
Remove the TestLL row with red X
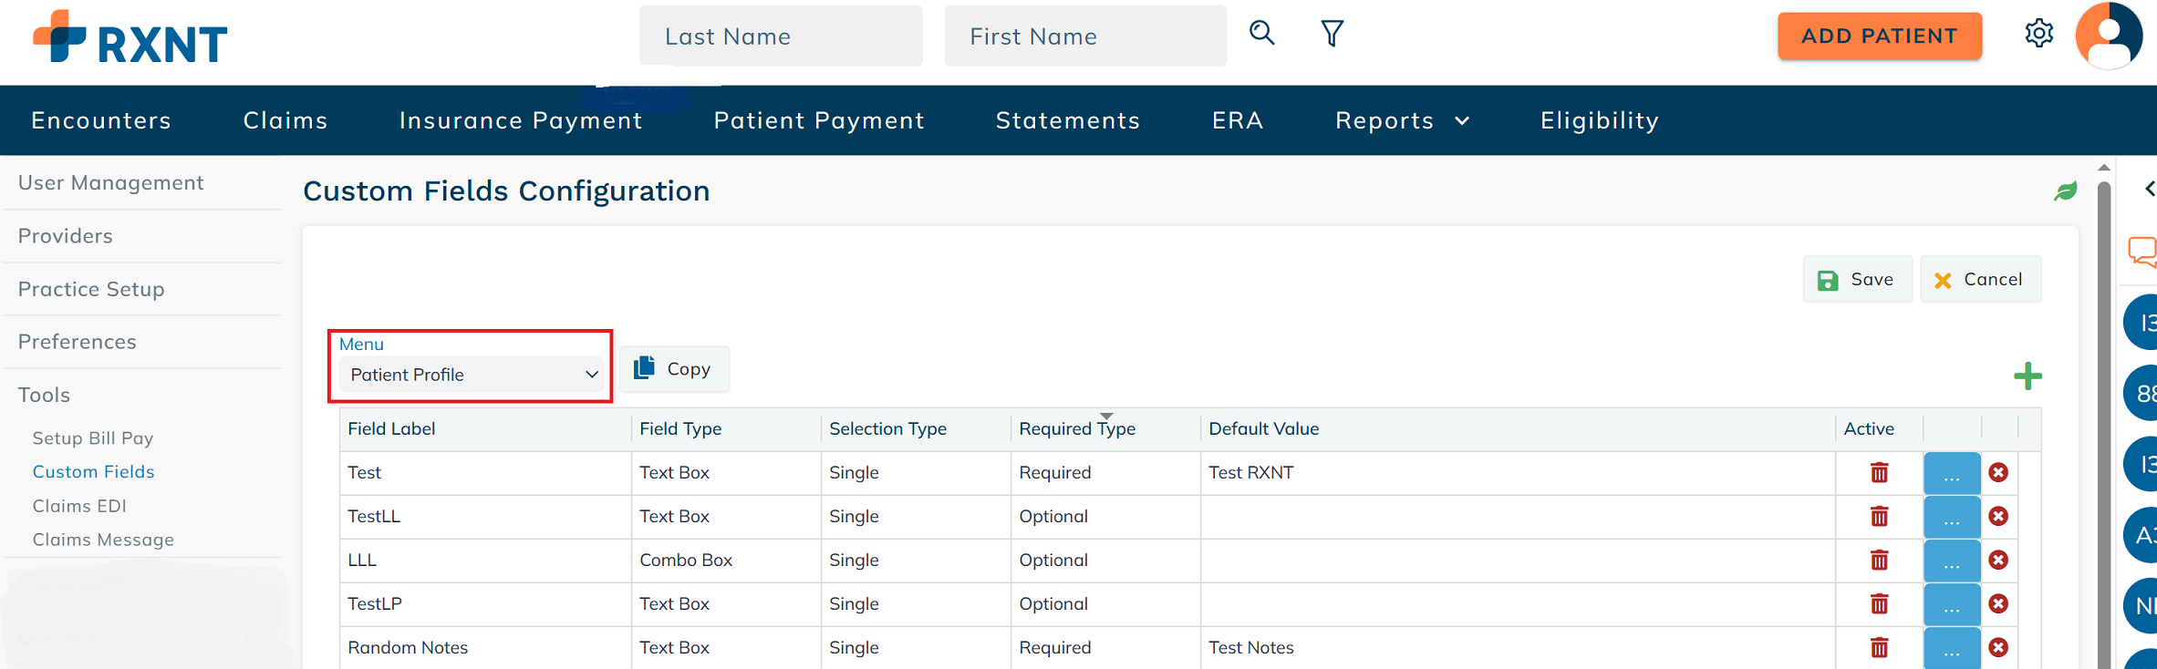[x=1998, y=517]
